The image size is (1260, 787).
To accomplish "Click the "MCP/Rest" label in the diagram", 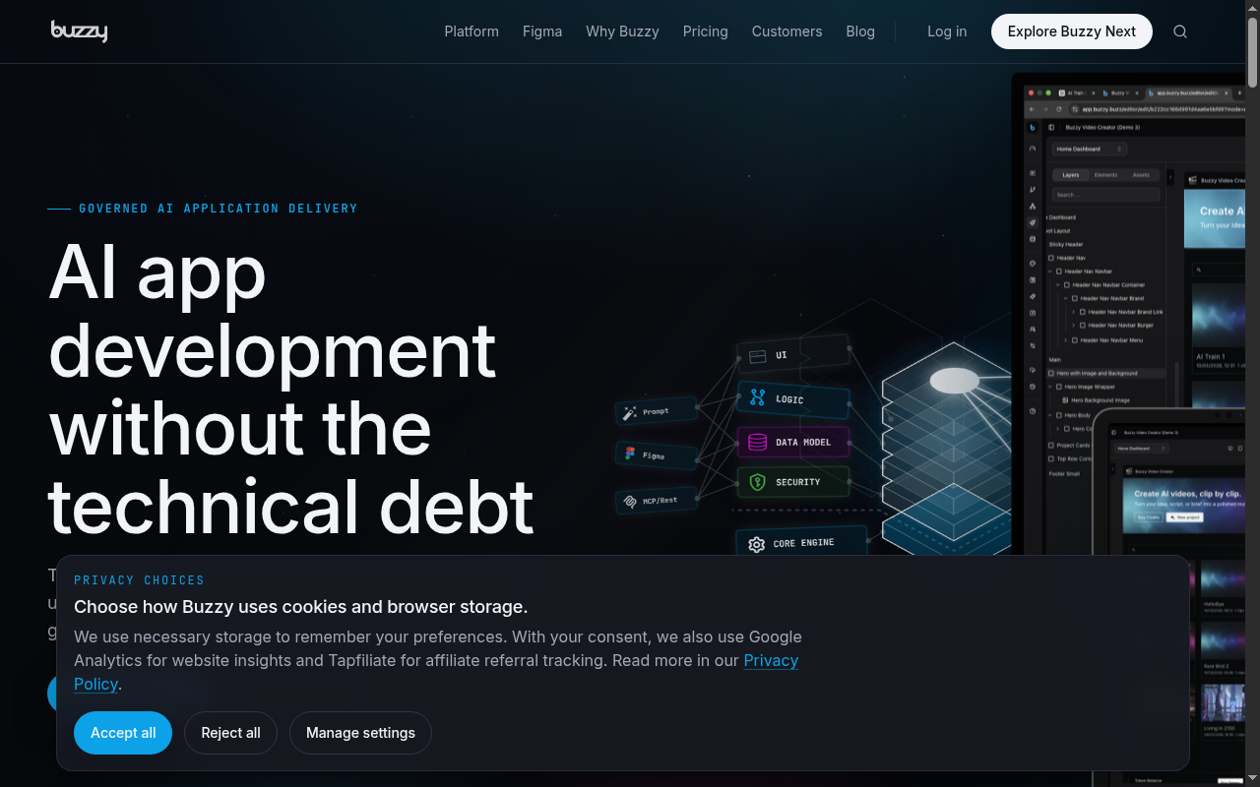I will click(x=660, y=501).
